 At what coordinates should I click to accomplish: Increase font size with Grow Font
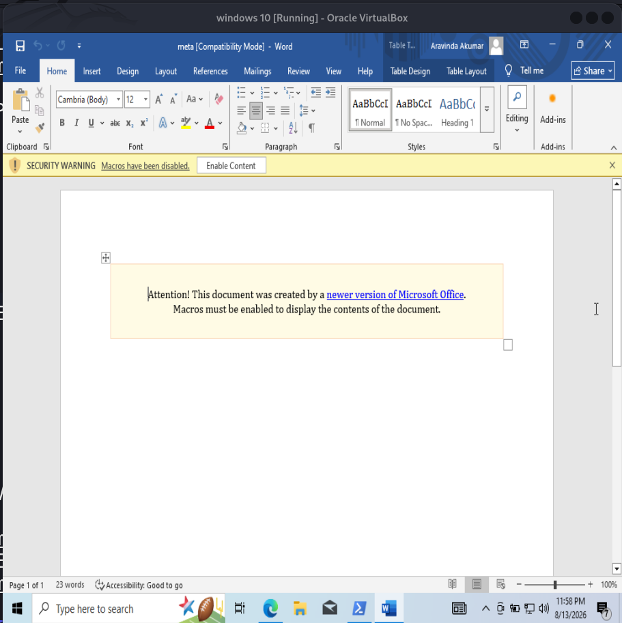(158, 100)
